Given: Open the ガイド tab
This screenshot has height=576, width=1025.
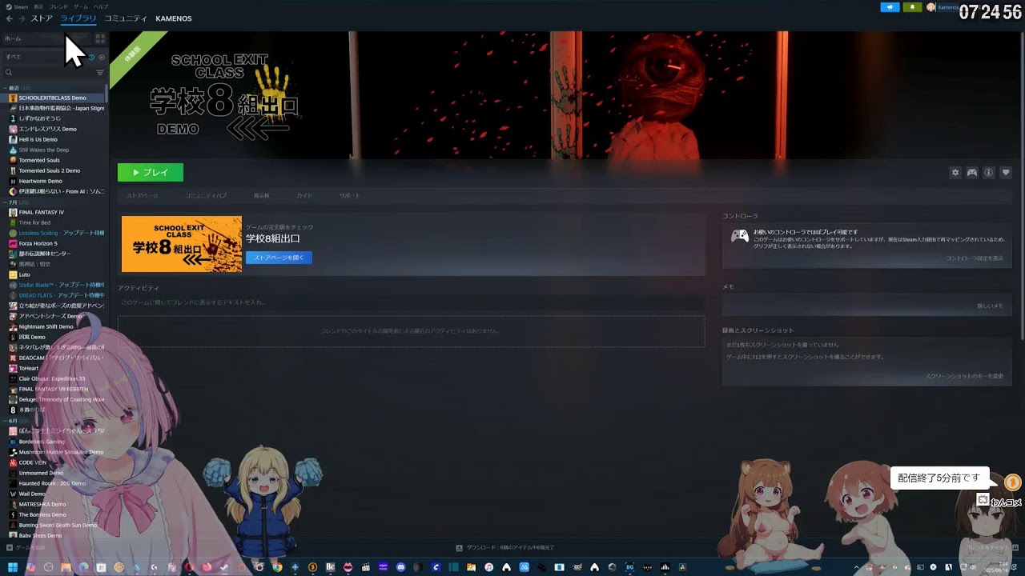Looking at the screenshot, I should point(304,195).
